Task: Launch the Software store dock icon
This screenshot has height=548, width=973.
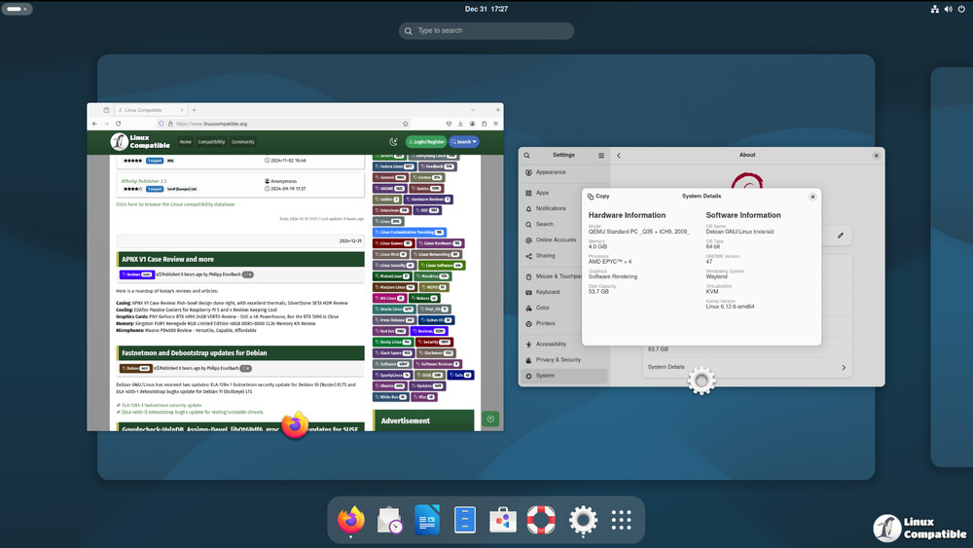Action: pyautogui.click(x=503, y=521)
